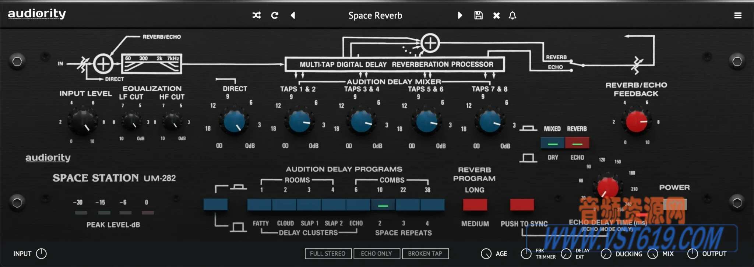Select COMBS 22 / space repeats 3 button

pos(408,205)
